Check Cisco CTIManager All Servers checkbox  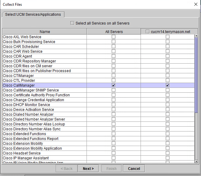[x=114, y=76]
